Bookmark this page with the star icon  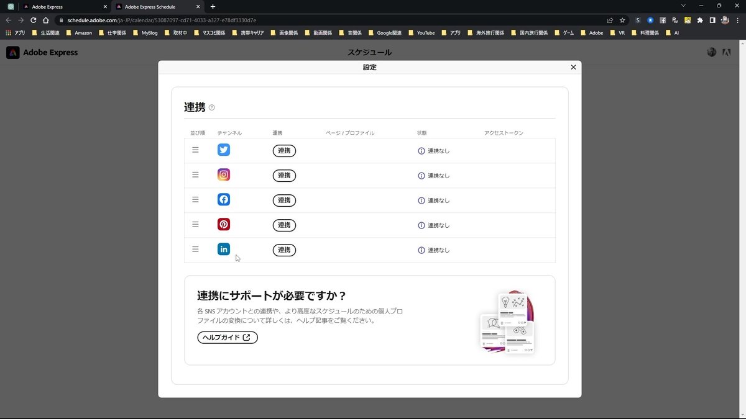(x=622, y=20)
